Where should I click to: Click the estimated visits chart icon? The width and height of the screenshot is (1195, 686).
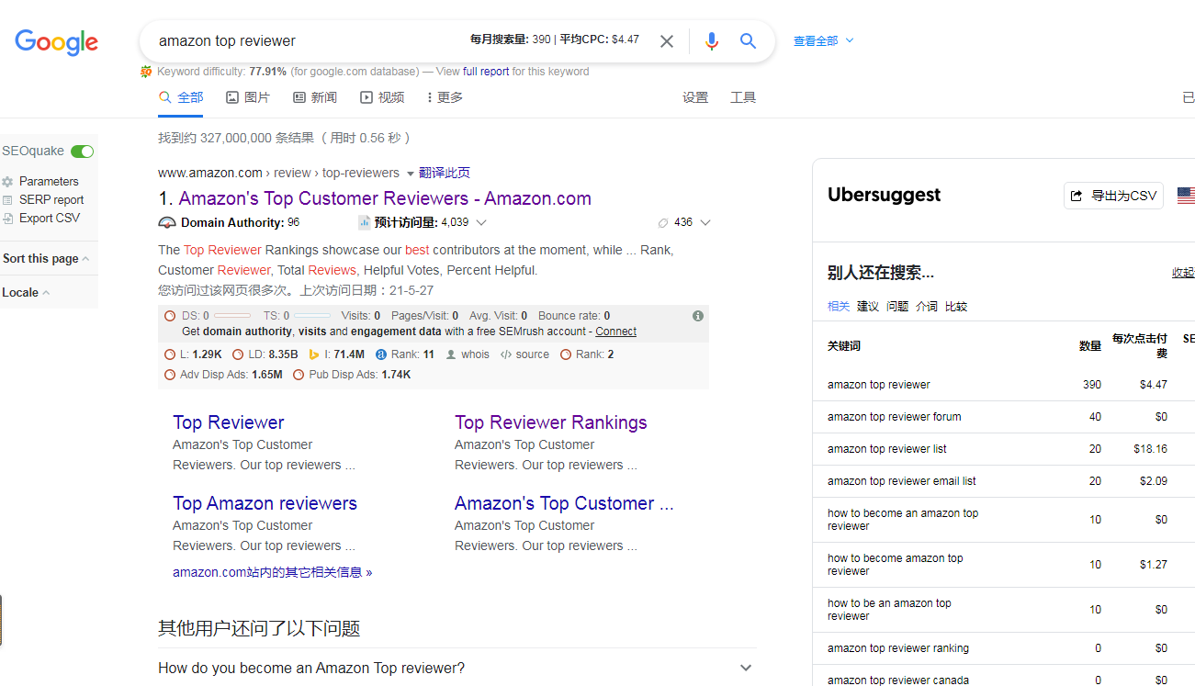click(x=364, y=222)
